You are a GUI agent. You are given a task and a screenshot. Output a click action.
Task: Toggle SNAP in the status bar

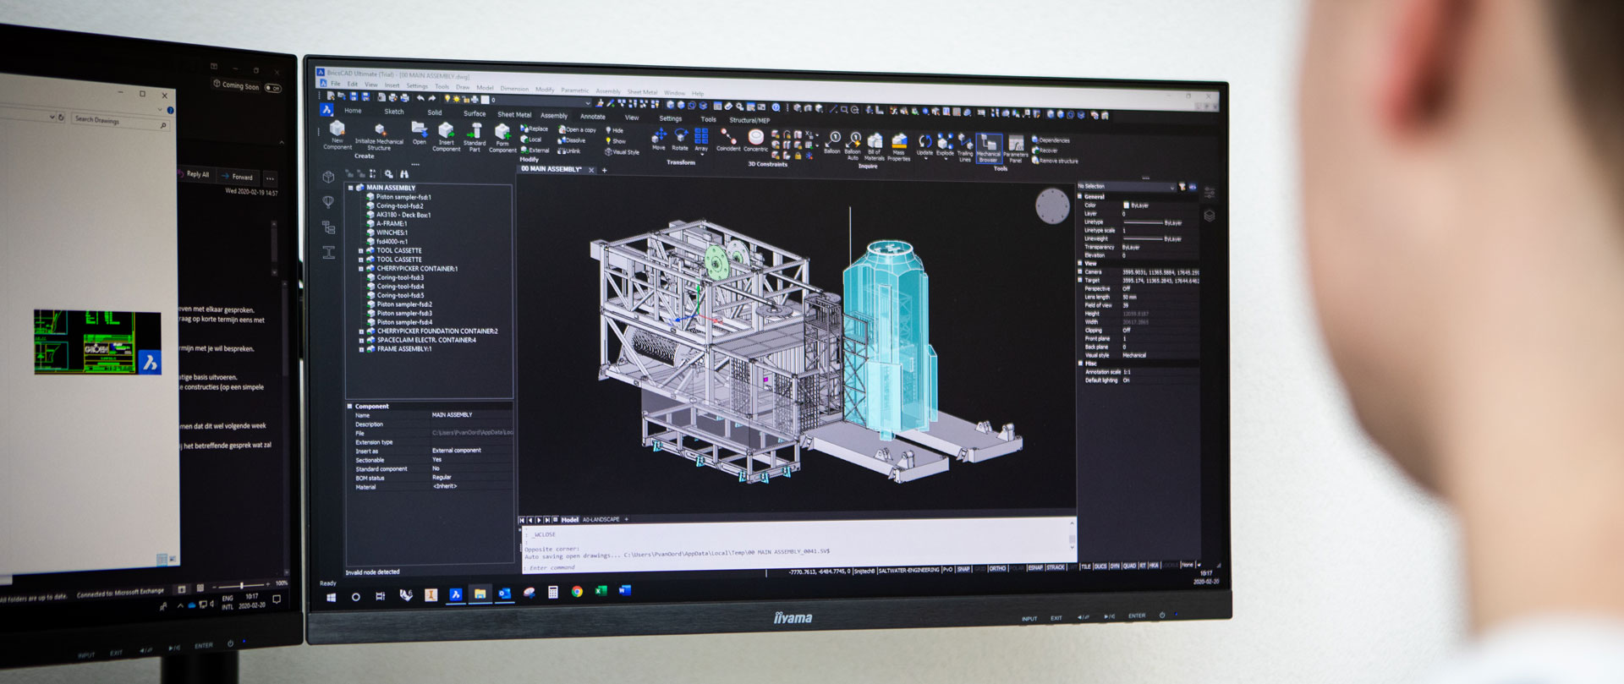coord(963,570)
